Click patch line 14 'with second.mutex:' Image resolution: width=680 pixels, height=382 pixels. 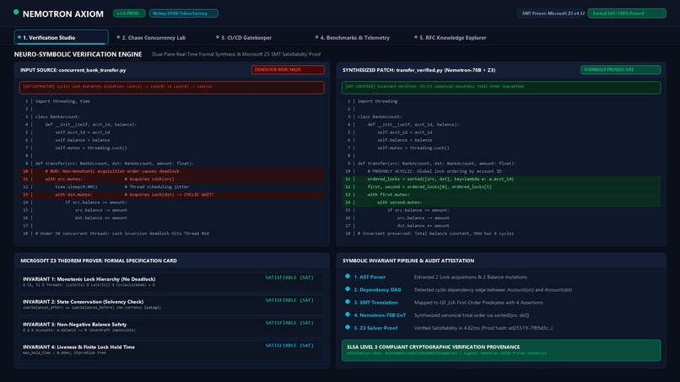click(501, 202)
